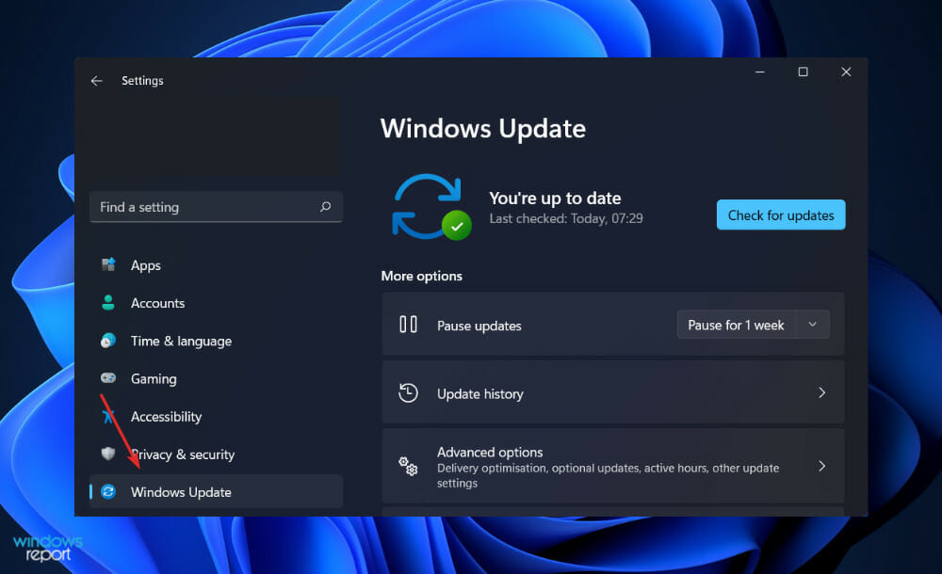Click the Gaming controller icon
This screenshot has height=574, width=942.
tap(108, 378)
